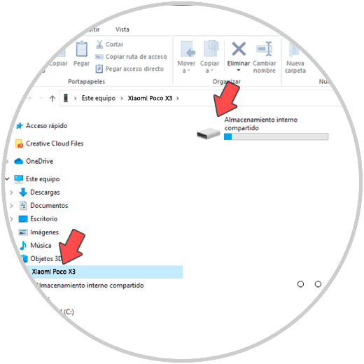The width and height of the screenshot is (364, 364).
Task: Click the Eliminar red X icon
Action: (x=239, y=49)
